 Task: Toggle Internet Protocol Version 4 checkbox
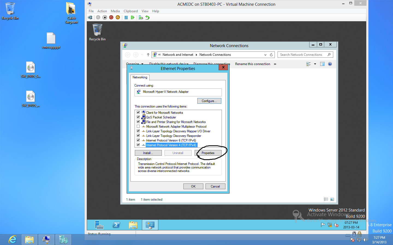click(138, 145)
